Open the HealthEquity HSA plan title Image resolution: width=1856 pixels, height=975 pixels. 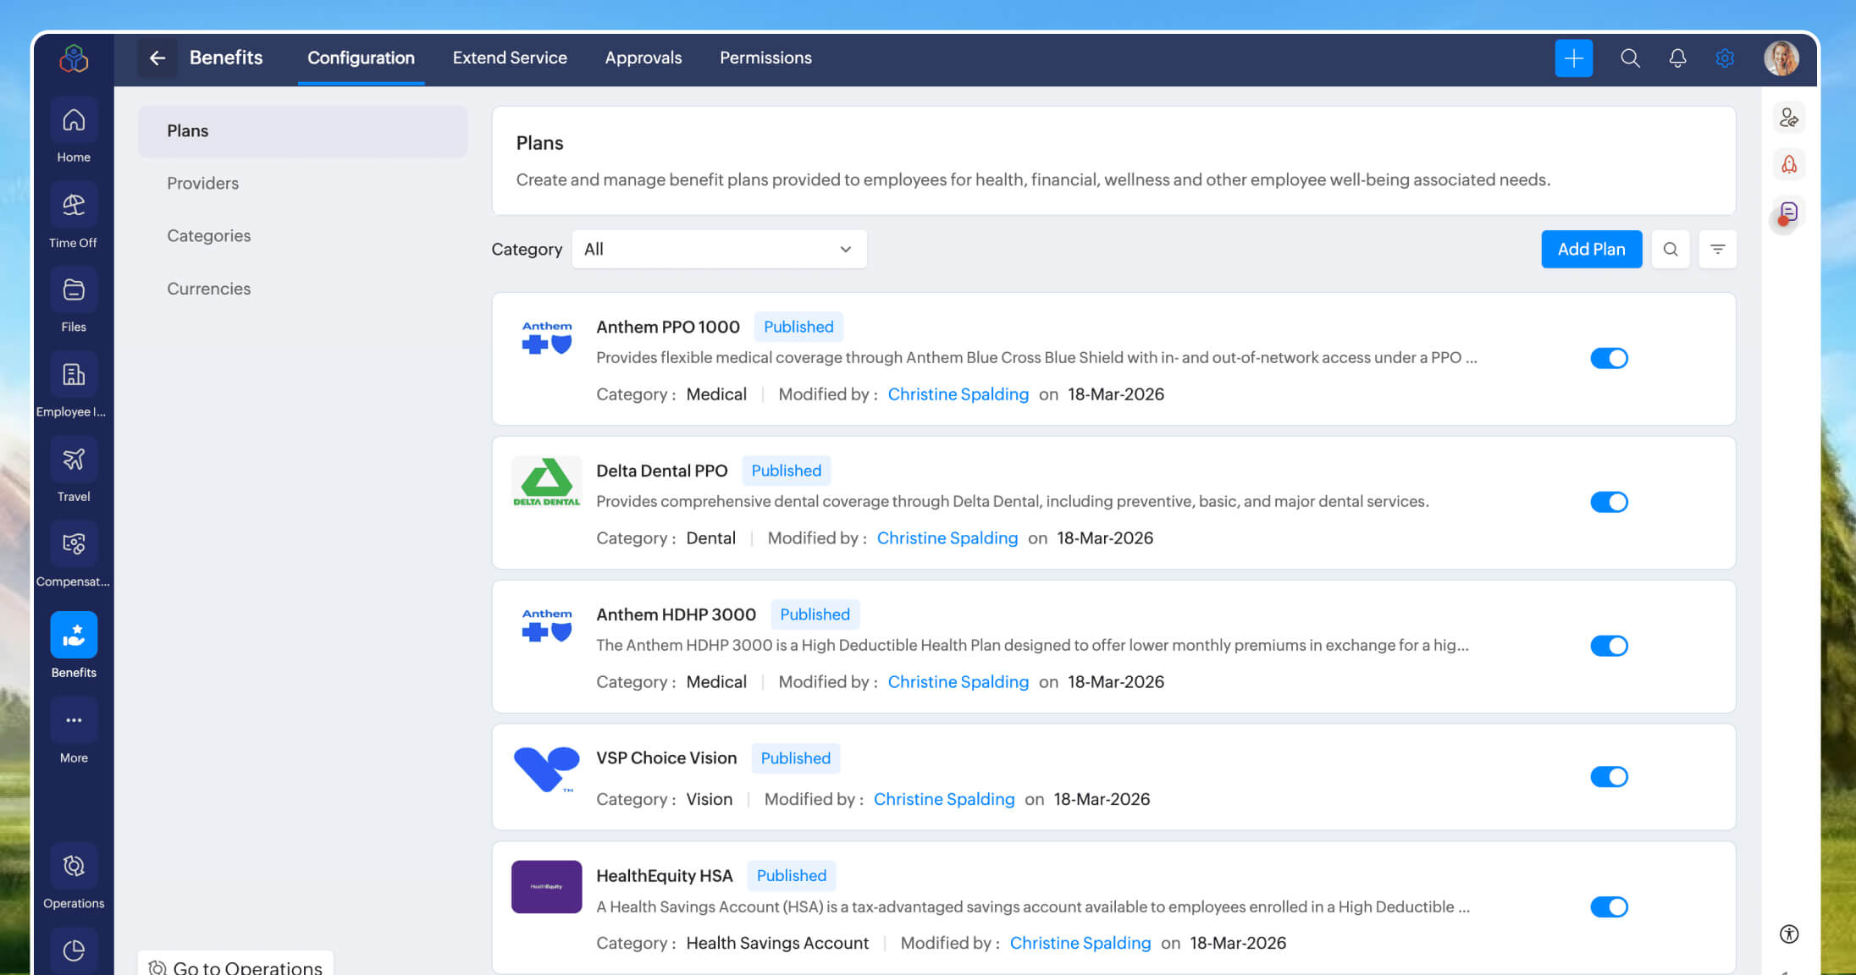click(x=664, y=876)
